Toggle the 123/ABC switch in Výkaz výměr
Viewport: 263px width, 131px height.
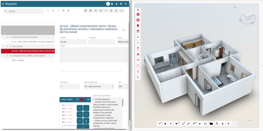click(x=82, y=100)
